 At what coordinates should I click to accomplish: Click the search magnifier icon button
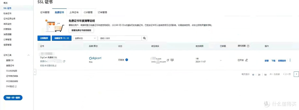coord(144,38)
